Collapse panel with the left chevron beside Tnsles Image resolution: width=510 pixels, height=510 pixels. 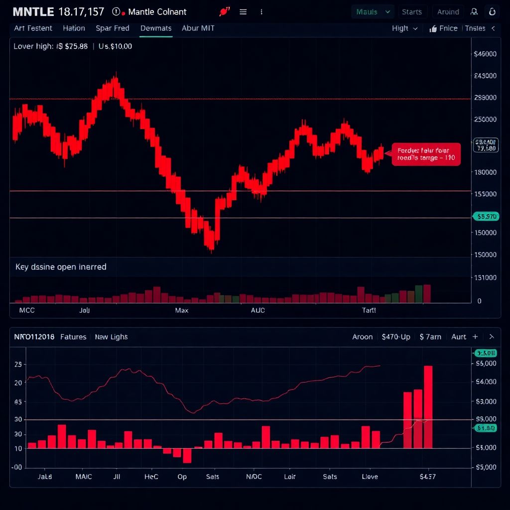click(493, 28)
